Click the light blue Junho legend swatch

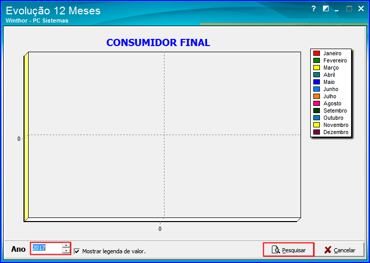316,89
